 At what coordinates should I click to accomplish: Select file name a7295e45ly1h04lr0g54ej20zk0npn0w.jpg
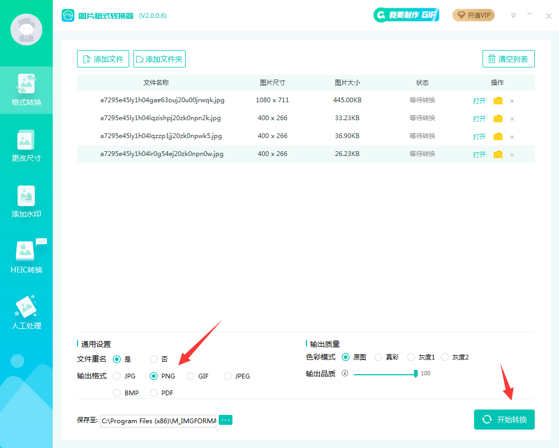[x=162, y=153]
